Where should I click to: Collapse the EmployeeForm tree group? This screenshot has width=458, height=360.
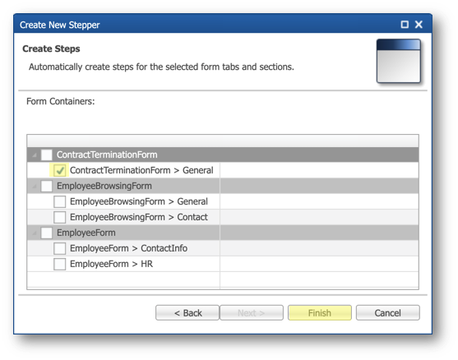point(35,233)
